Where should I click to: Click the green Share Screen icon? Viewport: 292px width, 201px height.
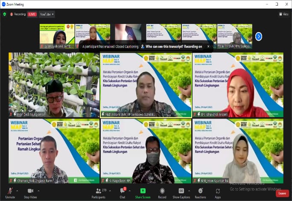click(x=143, y=191)
